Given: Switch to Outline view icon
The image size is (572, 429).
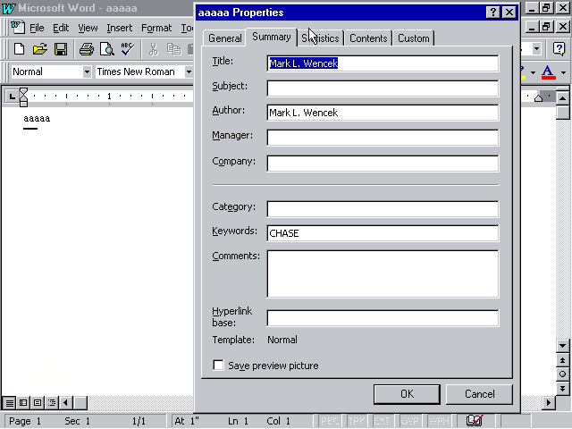Looking at the screenshot, I should coord(52,403).
